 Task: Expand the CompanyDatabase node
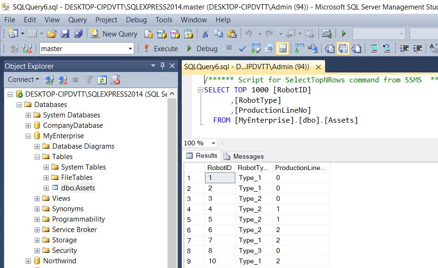[x=28, y=125]
